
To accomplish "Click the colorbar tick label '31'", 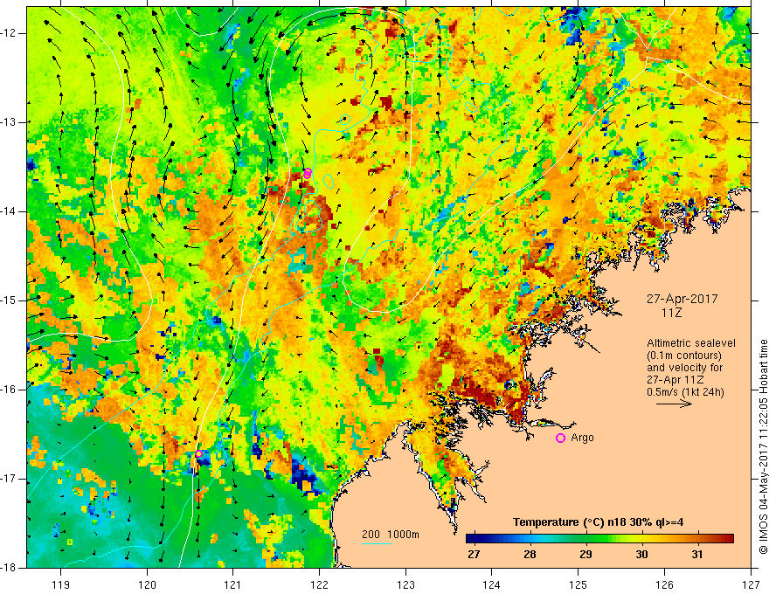I will click(697, 555).
